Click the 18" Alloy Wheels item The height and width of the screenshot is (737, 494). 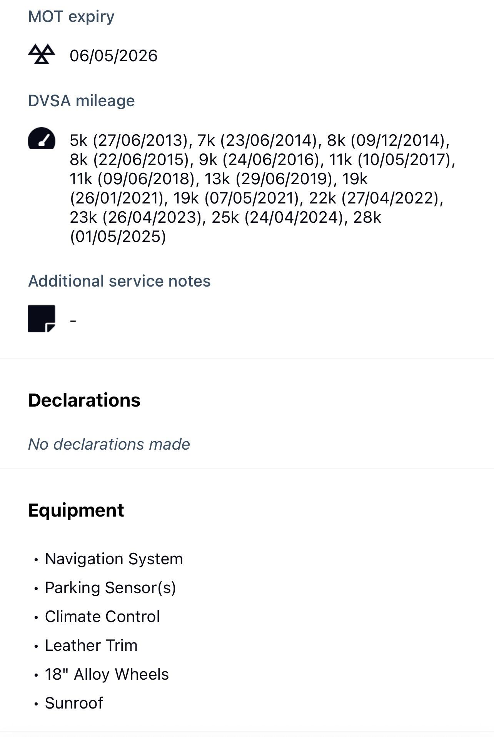tap(107, 674)
